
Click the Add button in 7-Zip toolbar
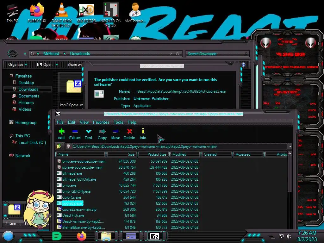pos(61,134)
